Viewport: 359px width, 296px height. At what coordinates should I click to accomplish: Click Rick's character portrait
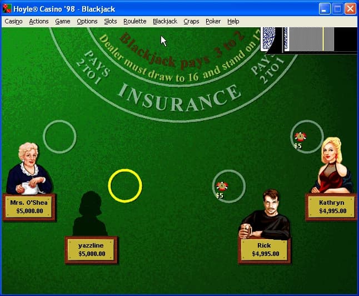pos(266,214)
